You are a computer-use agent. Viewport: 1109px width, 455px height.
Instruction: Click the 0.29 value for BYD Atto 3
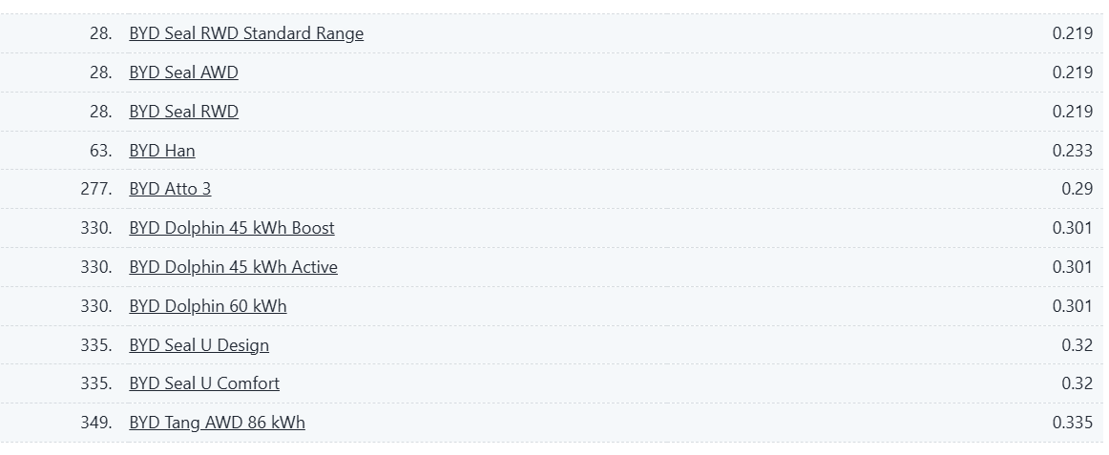1078,189
